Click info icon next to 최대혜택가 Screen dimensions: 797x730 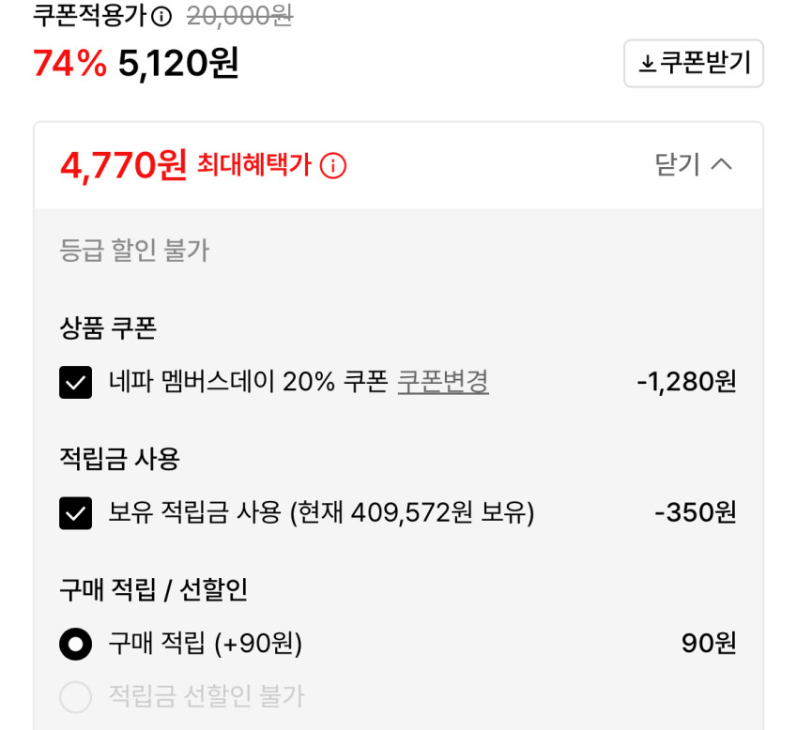point(332,166)
